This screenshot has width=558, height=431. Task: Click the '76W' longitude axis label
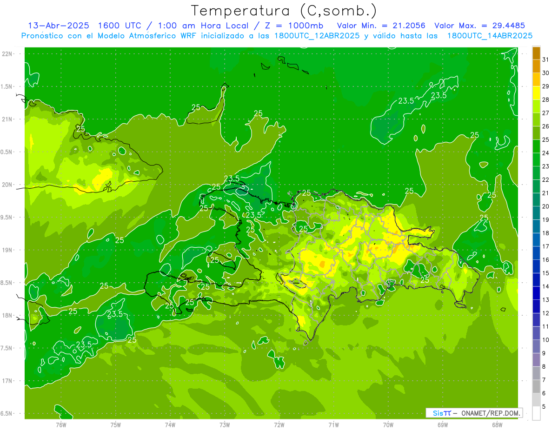(61, 425)
